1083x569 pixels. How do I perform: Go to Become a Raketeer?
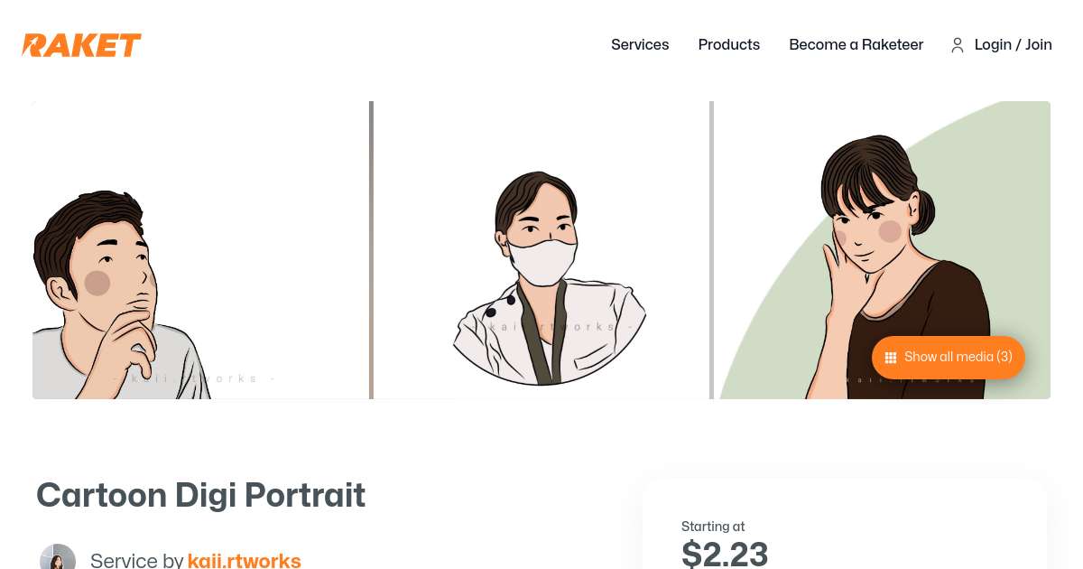pyautogui.click(x=856, y=44)
